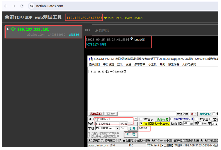Click the heart icon beside the timestamp
Image resolution: width=221 pixels, height=150 pixels.
[105, 18]
